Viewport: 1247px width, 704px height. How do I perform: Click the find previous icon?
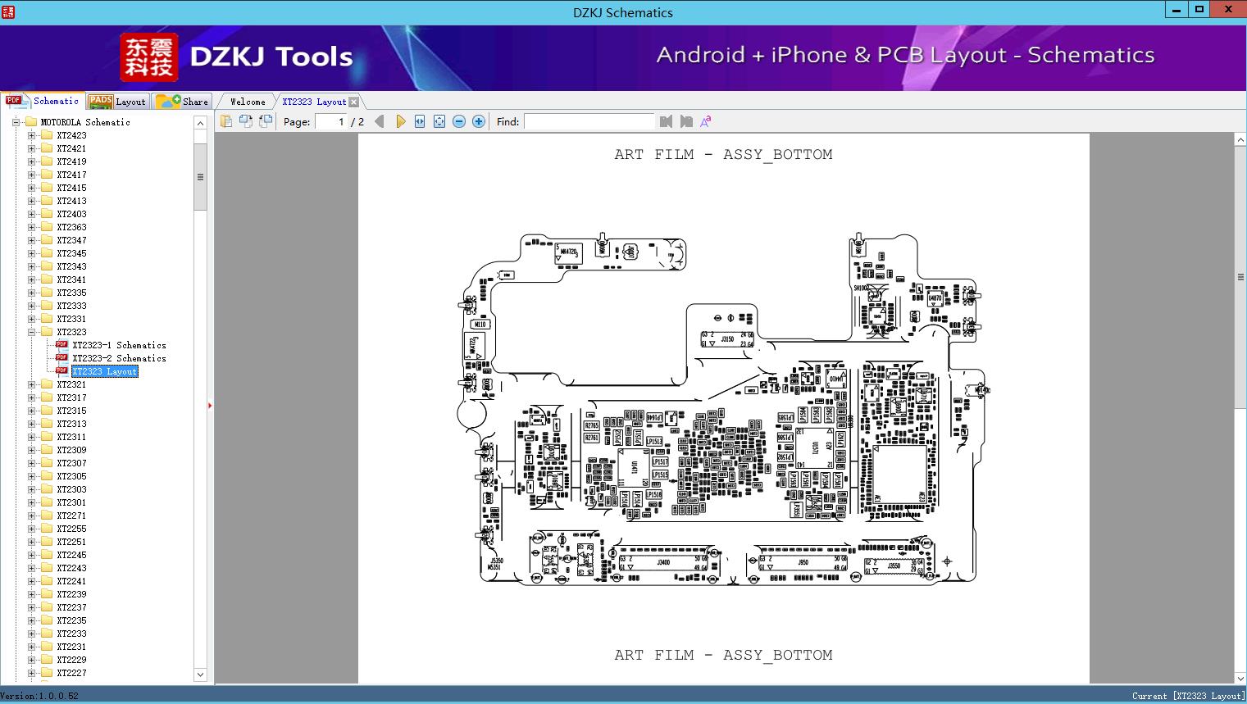[x=666, y=121]
